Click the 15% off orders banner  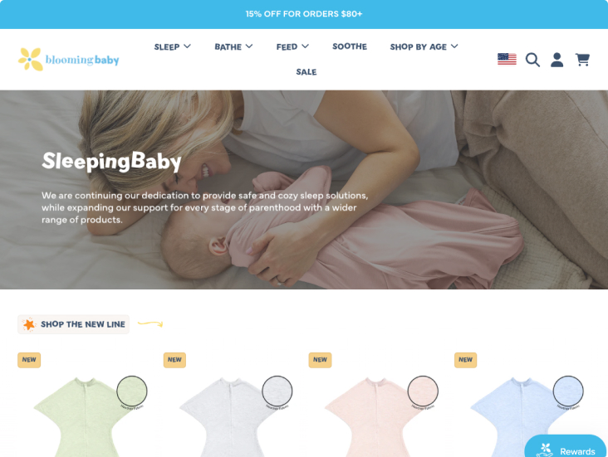(x=304, y=14)
